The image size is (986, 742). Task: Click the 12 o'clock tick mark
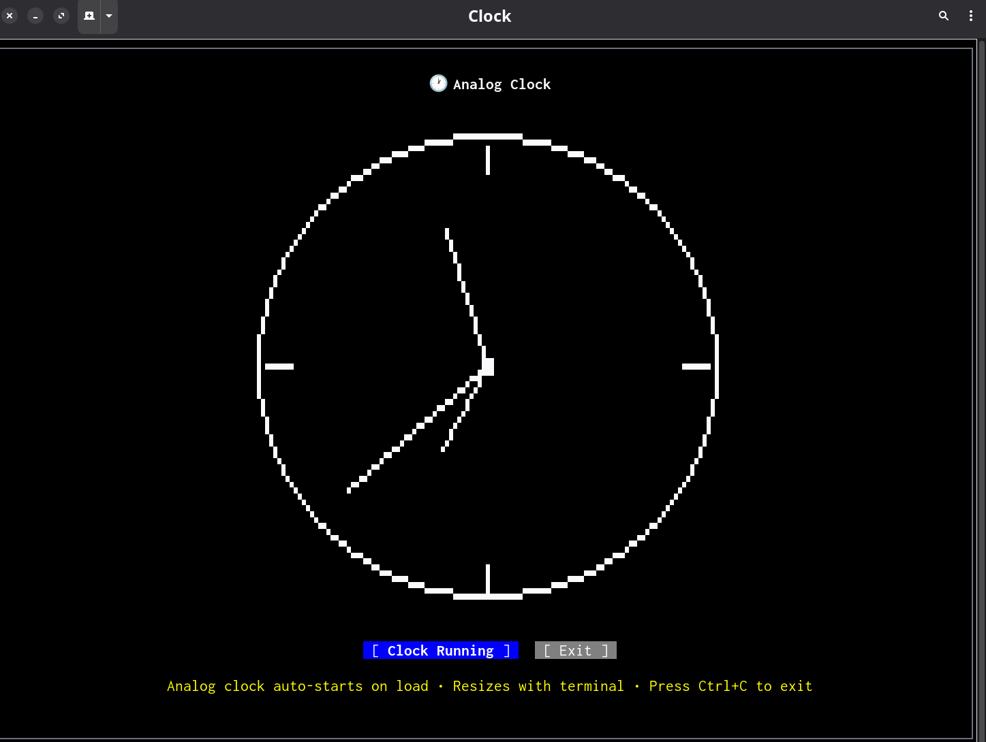(x=487, y=160)
